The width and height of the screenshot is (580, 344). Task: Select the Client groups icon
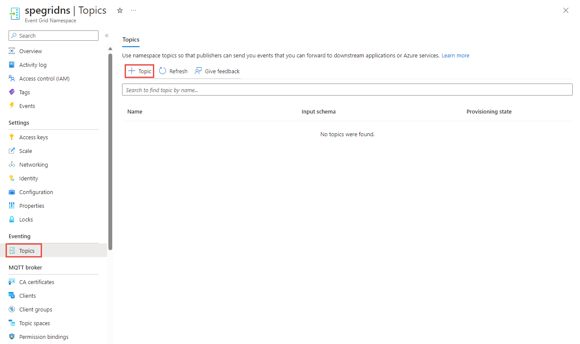(12, 309)
